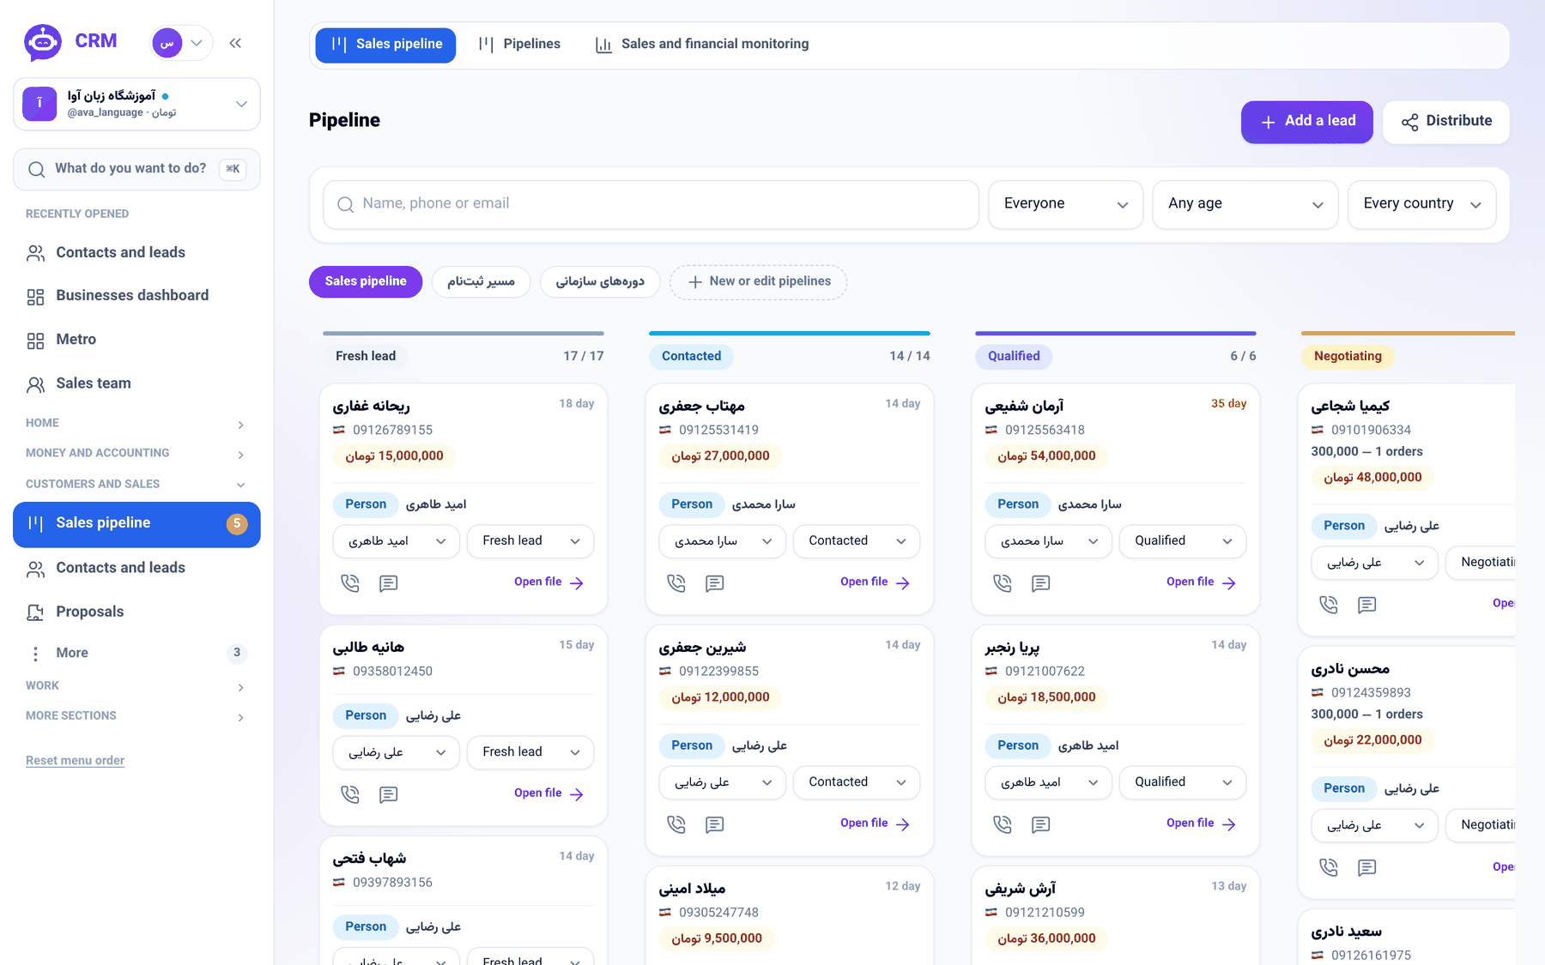Viewport: 1545px width, 965px height.
Task: Click the Name, phone or email search field
Action: (651, 204)
